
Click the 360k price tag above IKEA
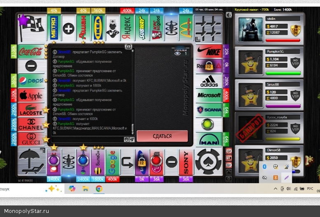[98, 10]
